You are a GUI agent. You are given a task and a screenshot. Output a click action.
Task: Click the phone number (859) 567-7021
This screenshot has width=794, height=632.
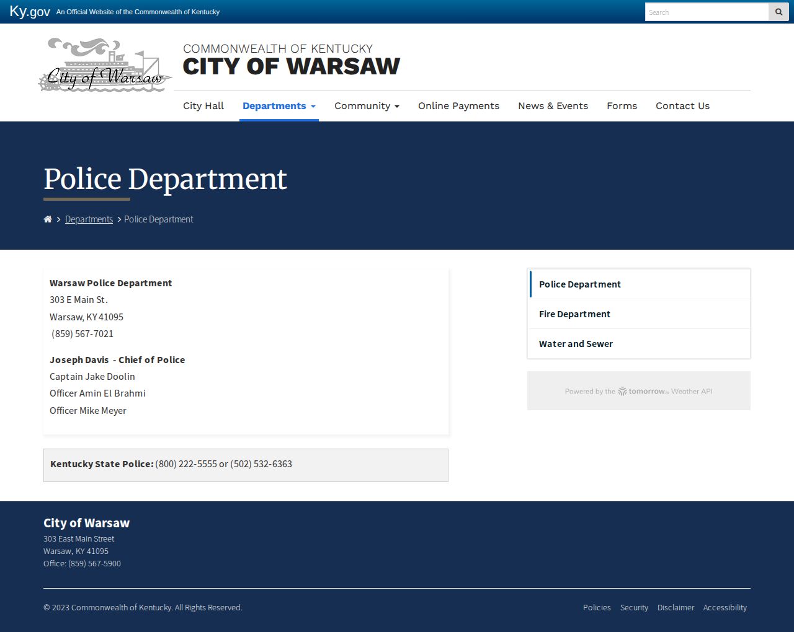pyautogui.click(x=83, y=334)
